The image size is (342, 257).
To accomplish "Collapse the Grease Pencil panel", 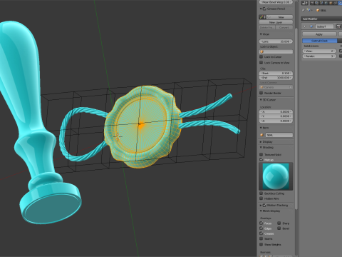I will click(261, 9).
